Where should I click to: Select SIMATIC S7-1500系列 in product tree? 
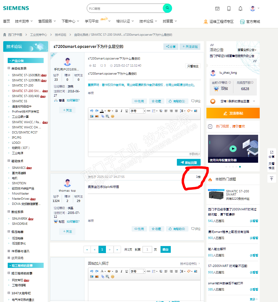26,75
